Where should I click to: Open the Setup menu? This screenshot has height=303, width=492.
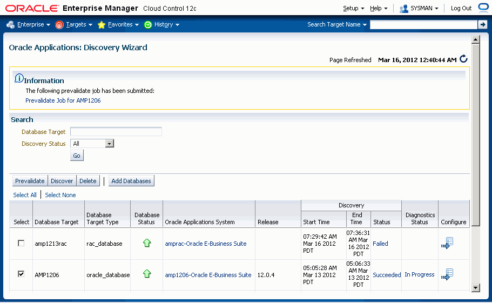[353, 9]
